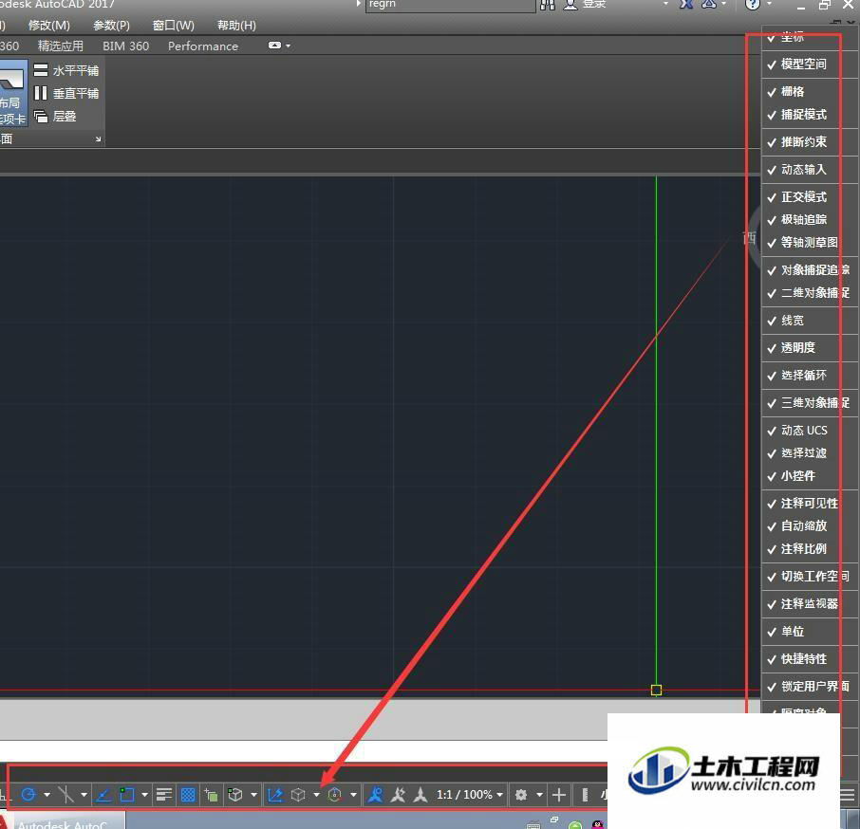Screen dimensions: 860x829
Task: Uncheck 推断约束 option
Action: click(x=801, y=142)
